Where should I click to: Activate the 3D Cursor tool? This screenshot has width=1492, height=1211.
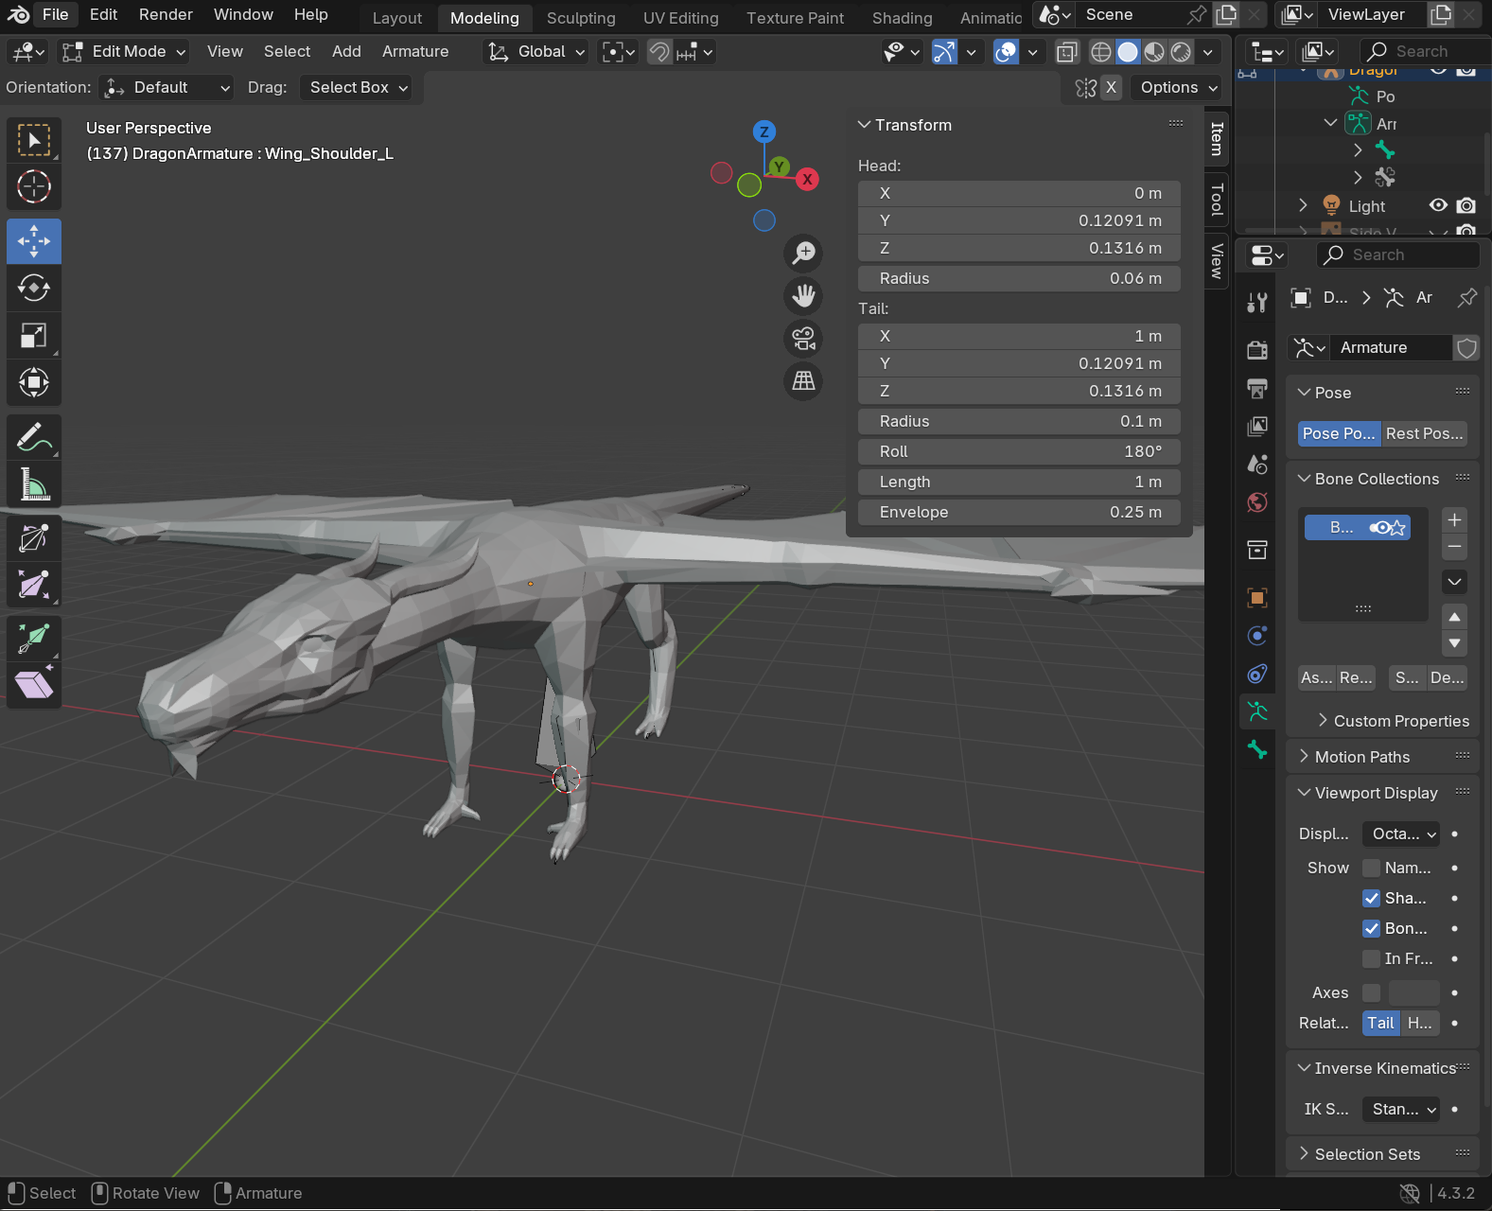click(x=34, y=186)
